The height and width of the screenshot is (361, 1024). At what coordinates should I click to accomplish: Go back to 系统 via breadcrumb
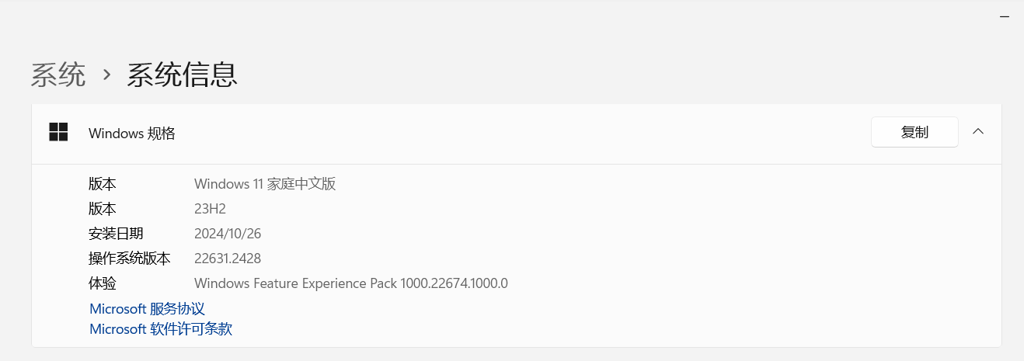(x=58, y=75)
